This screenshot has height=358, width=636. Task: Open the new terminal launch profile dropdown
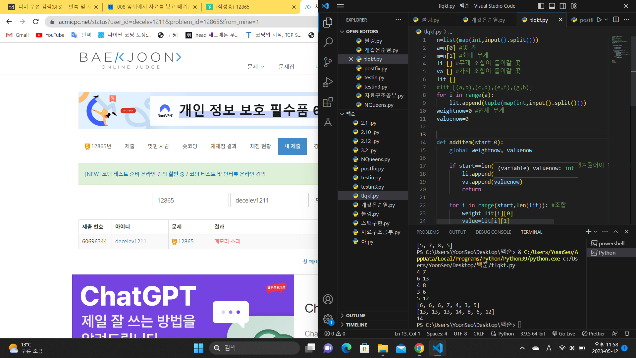point(596,232)
